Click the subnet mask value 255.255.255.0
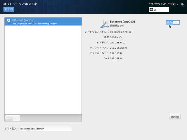The height and width of the screenshot is (140, 187). (x=118, y=48)
